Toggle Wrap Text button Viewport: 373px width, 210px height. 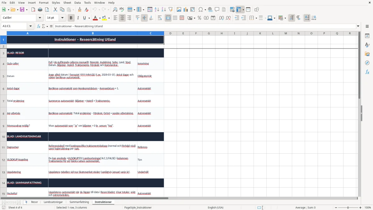point(160,18)
